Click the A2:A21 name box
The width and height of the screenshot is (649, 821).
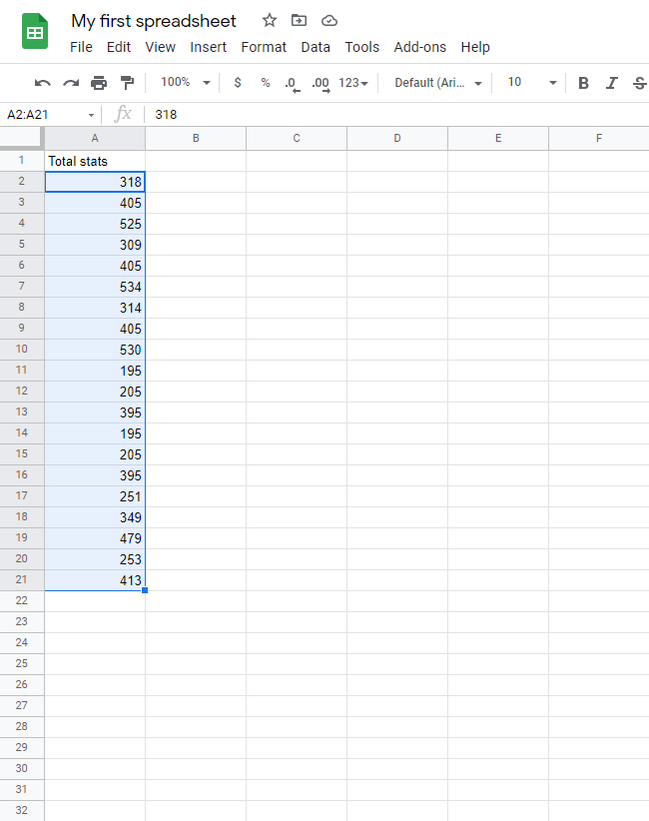[50, 115]
